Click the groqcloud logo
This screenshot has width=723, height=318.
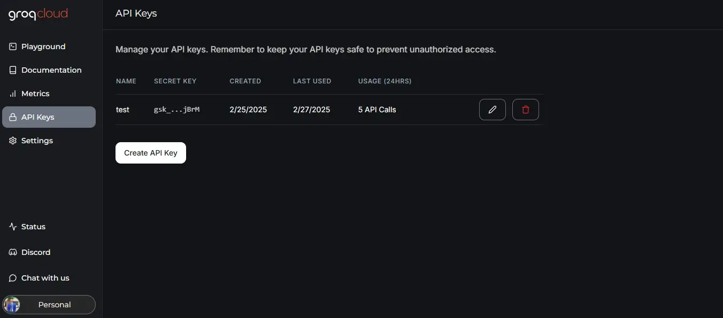(38, 14)
